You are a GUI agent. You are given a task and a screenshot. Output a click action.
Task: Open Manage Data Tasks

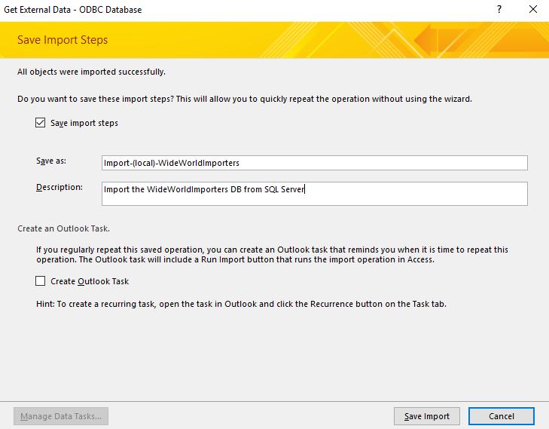pos(62,416)
